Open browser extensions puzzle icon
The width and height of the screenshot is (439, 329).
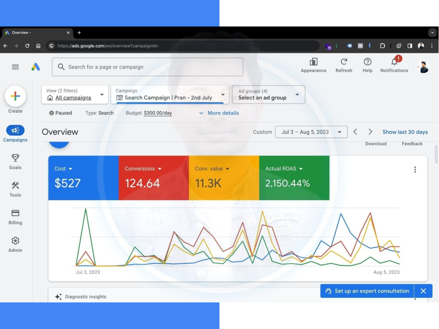tap(382, 46)
